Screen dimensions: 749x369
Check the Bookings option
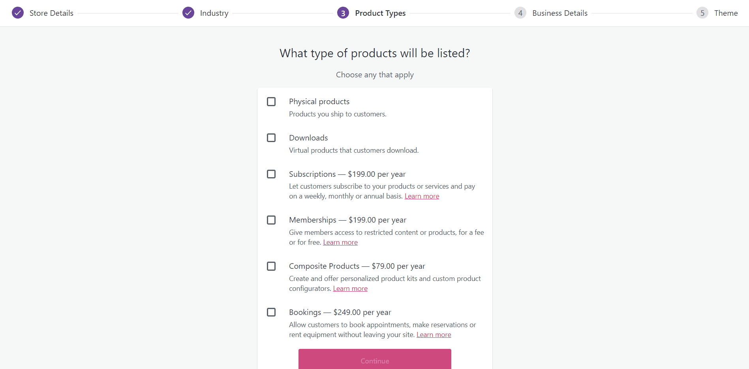[271, 312]
